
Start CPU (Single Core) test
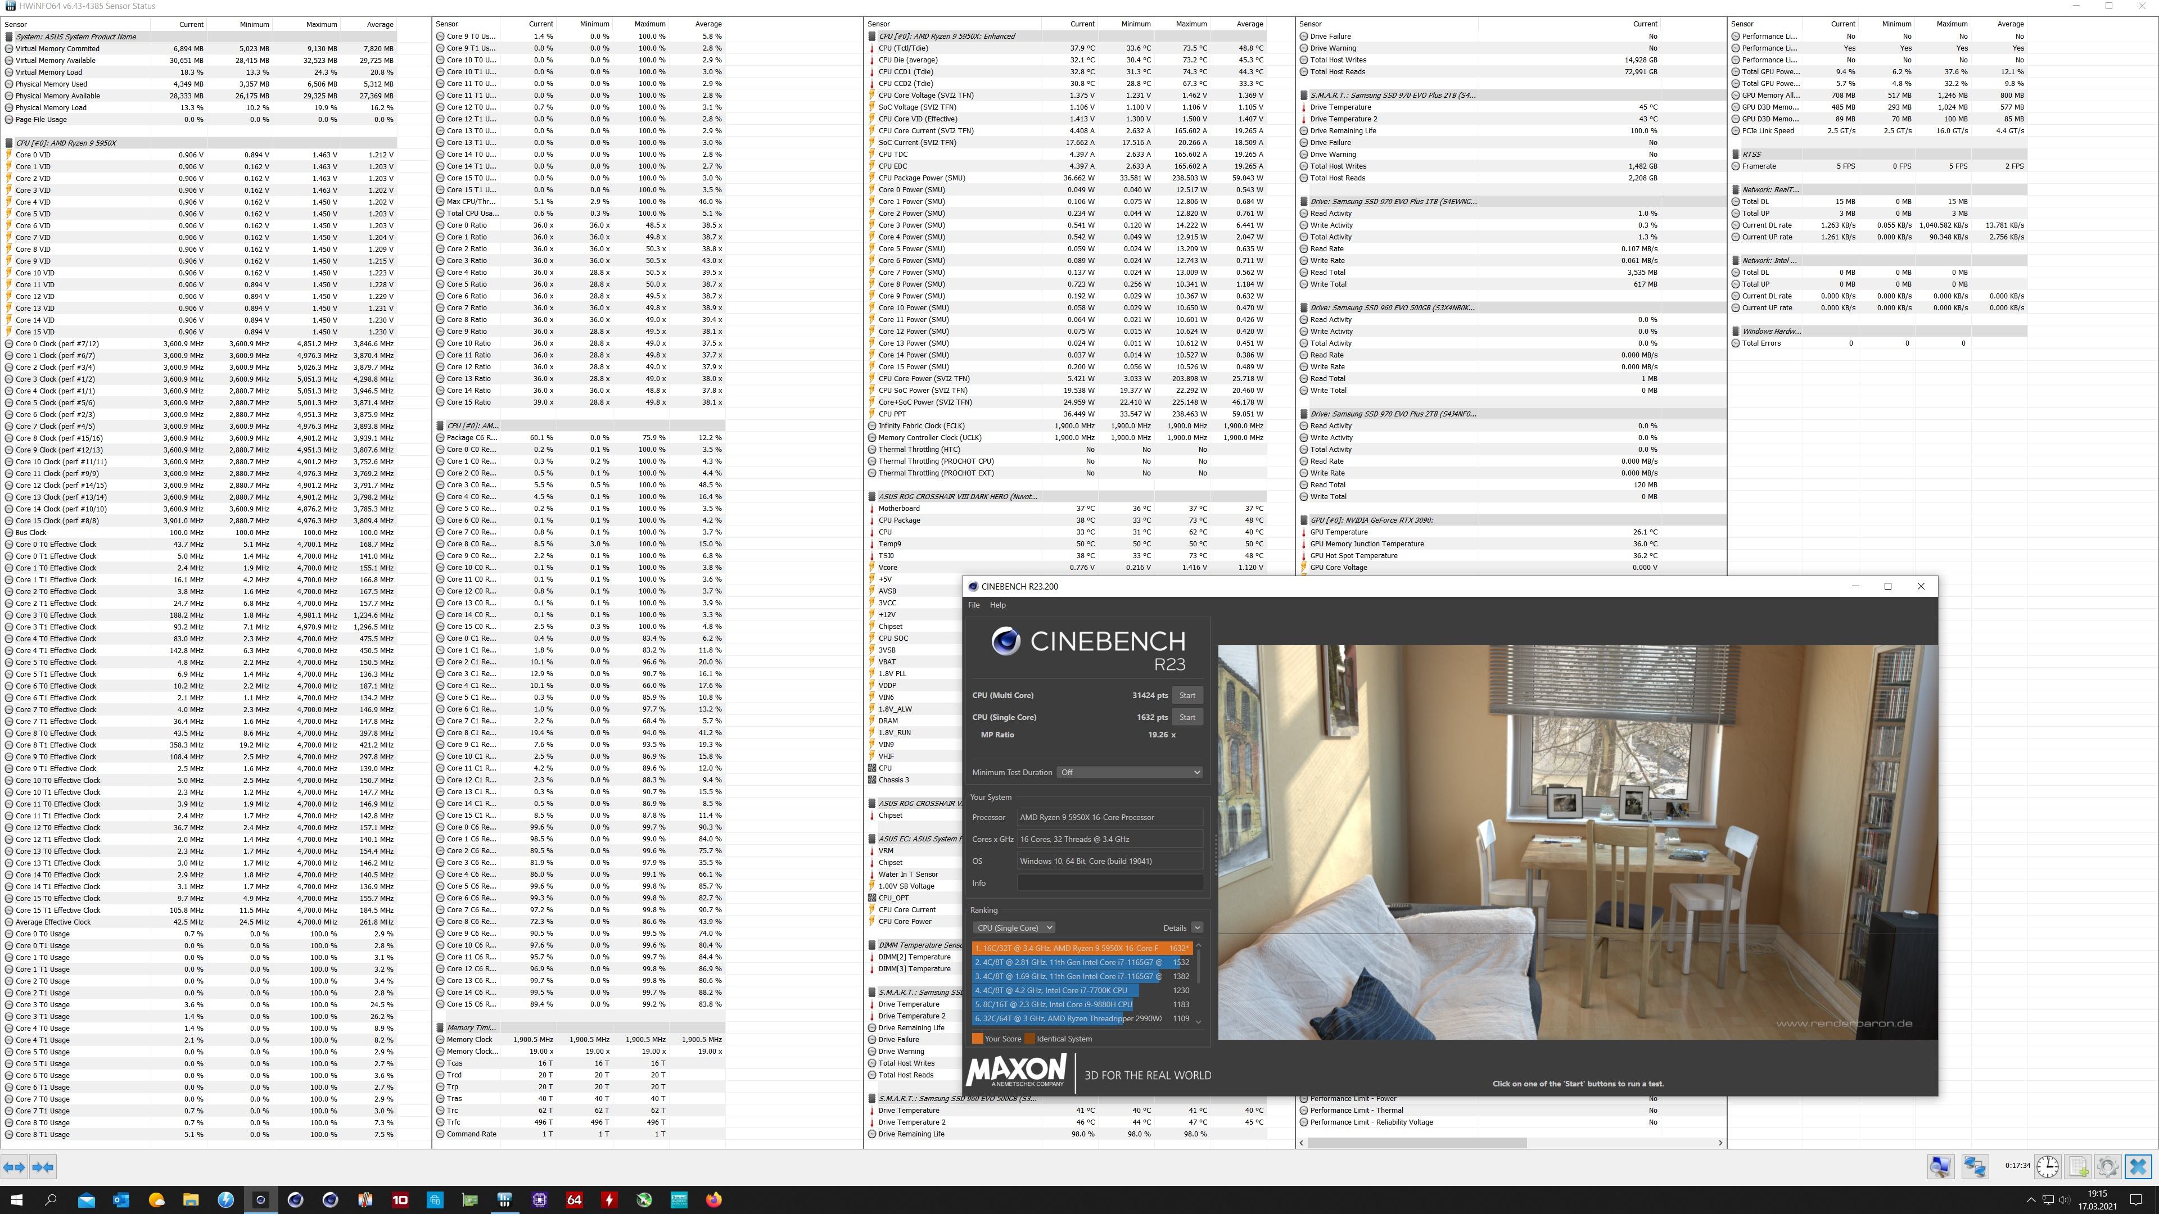point(1187,717)
